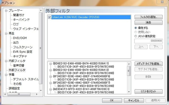The image size is (169, 105).
Task: Click the media type list's scroll down arrow
Action: pyautogui.click(x=129, y=92)
